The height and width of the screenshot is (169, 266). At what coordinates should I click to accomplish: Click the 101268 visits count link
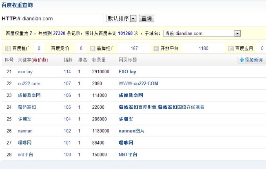[125, 33]
